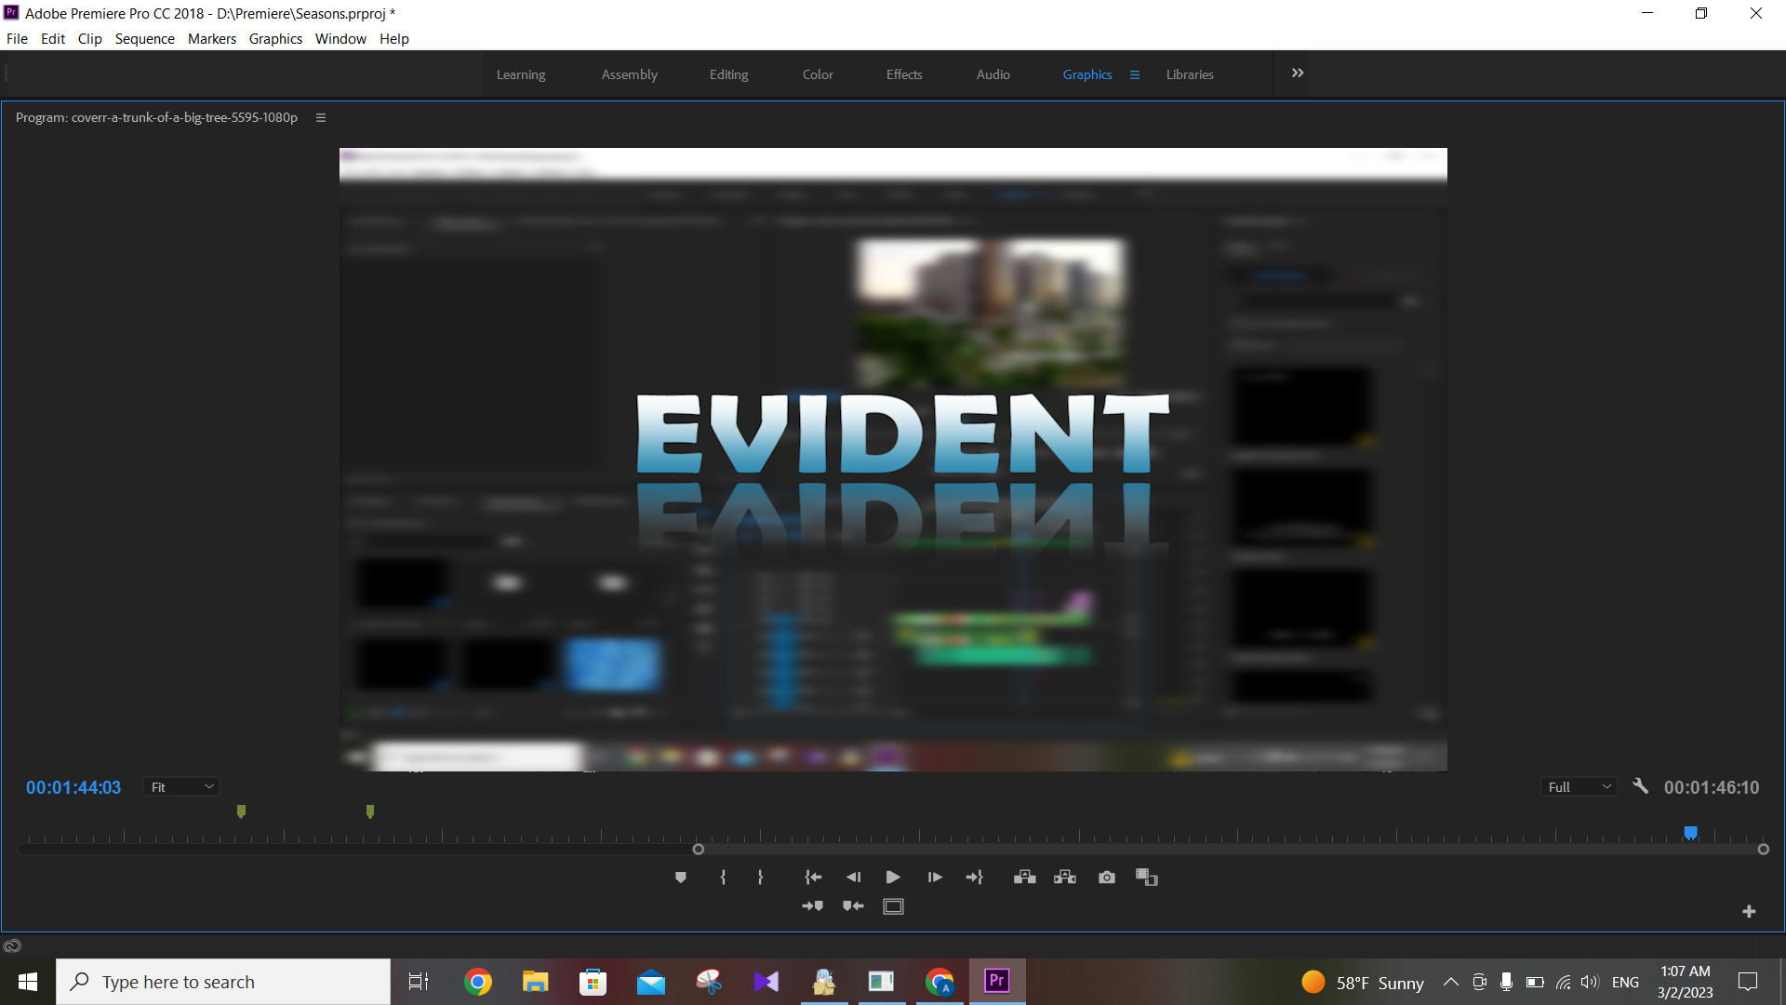Open Settings via the wrench icon
The height and width of the screenshot is (1005, 1786).
pos(1641,786)
